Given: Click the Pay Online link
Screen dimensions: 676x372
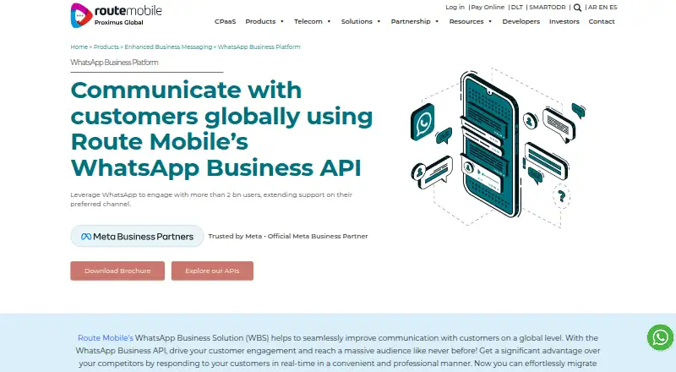Looking at the screenshot, I should (x=488, y=7).
